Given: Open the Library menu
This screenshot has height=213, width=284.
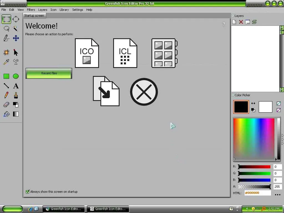Looking at the screenshot, I should pos(64,10).
